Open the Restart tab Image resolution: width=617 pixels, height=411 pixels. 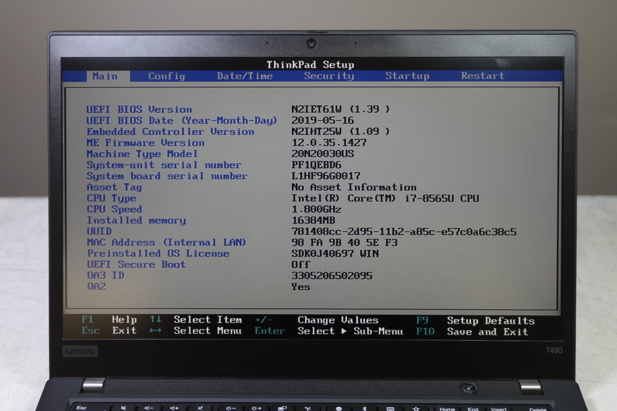(483, 76)
